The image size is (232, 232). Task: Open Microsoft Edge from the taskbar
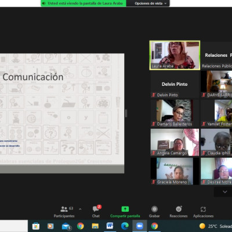click(125, 226)
